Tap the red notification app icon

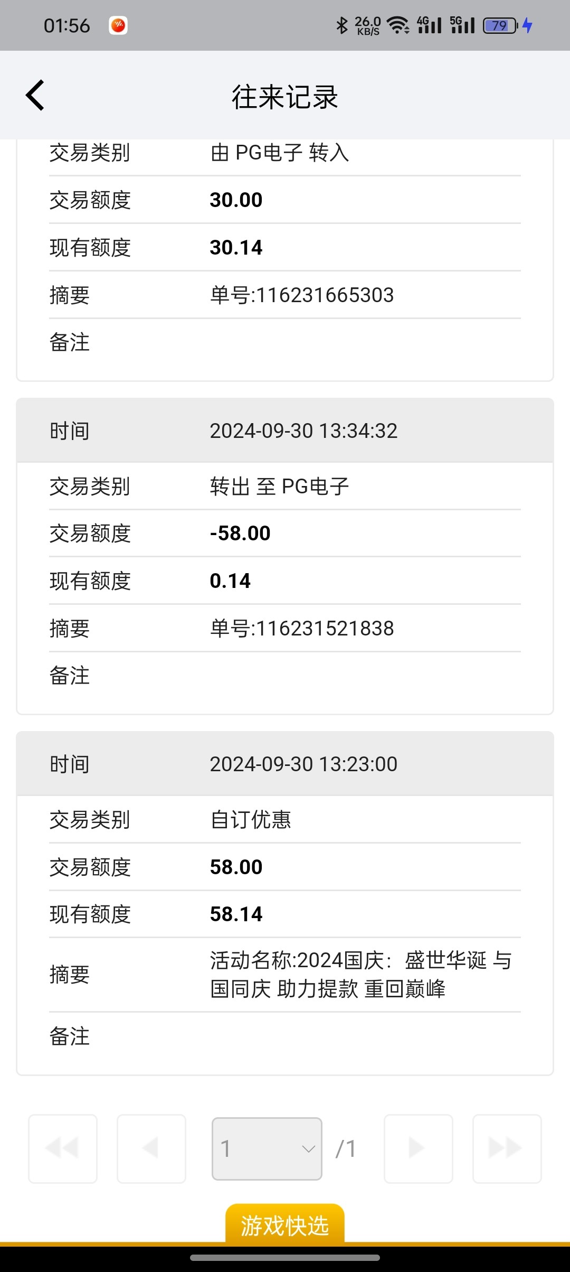(118, 25)
